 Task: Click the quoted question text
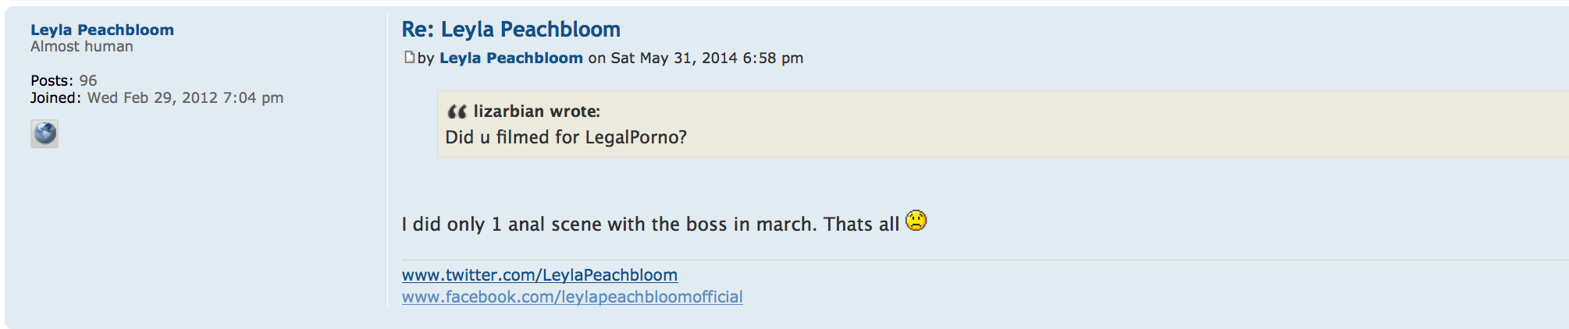click(x=566, y=137)
